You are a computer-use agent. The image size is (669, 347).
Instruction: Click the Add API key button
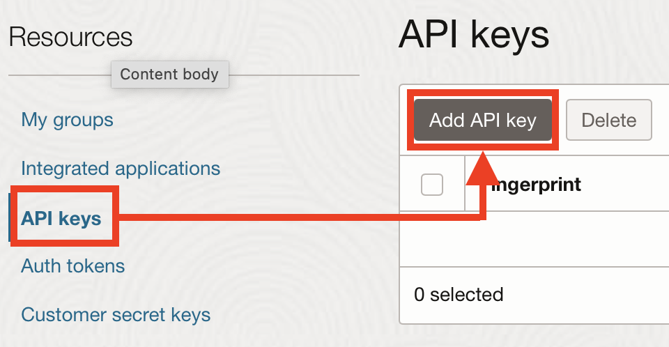[x=482, y=120]
